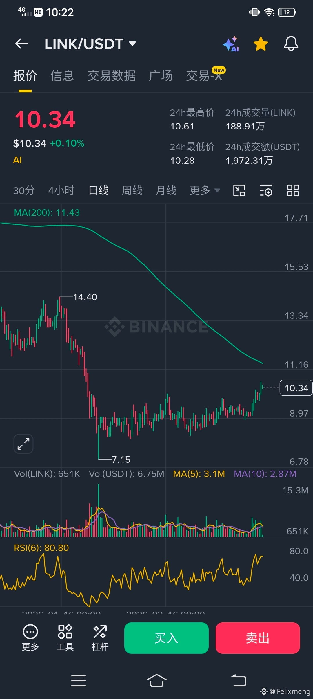Open the 交易数据 tab
The image size is (313, 699).
click(112, 76)
